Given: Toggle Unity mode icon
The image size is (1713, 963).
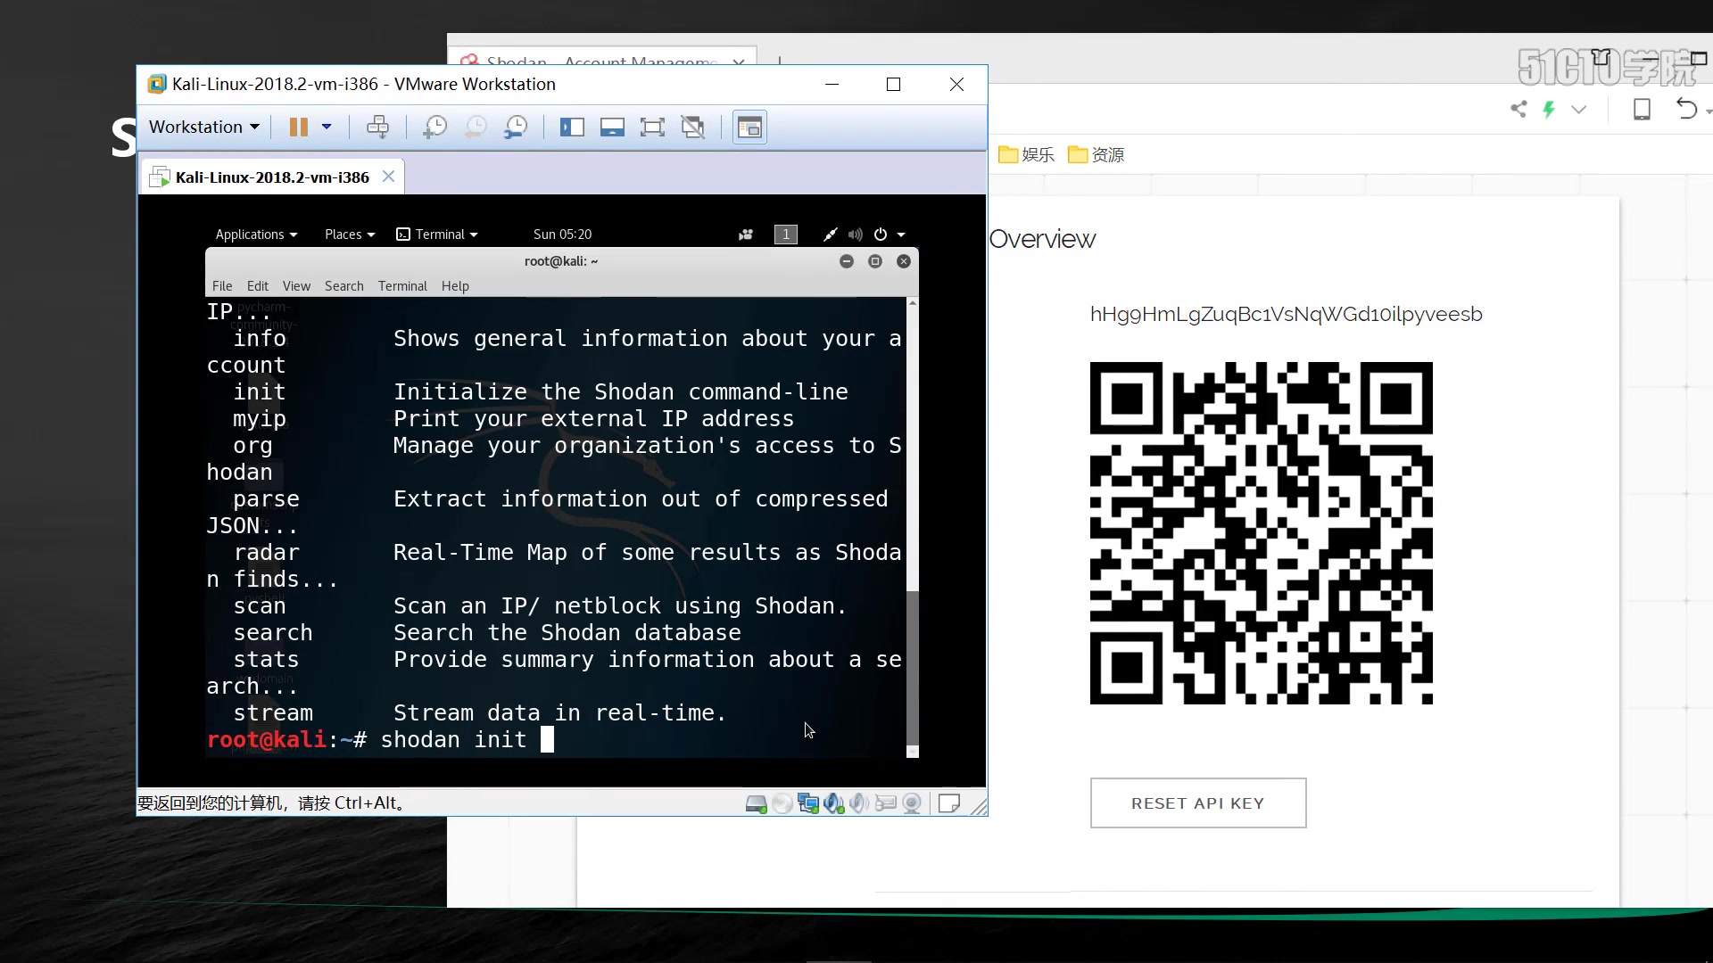Looking at the screenshot, I should (x=693, y=128).
